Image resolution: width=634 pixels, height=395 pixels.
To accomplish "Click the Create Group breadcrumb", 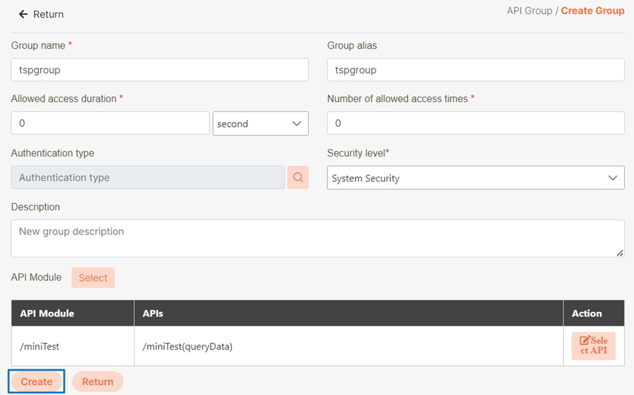I will 592,11.
